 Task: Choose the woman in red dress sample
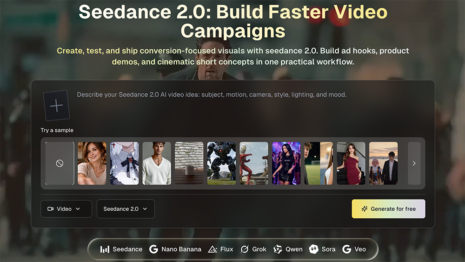pyautogui.click(x=351, y=163)
